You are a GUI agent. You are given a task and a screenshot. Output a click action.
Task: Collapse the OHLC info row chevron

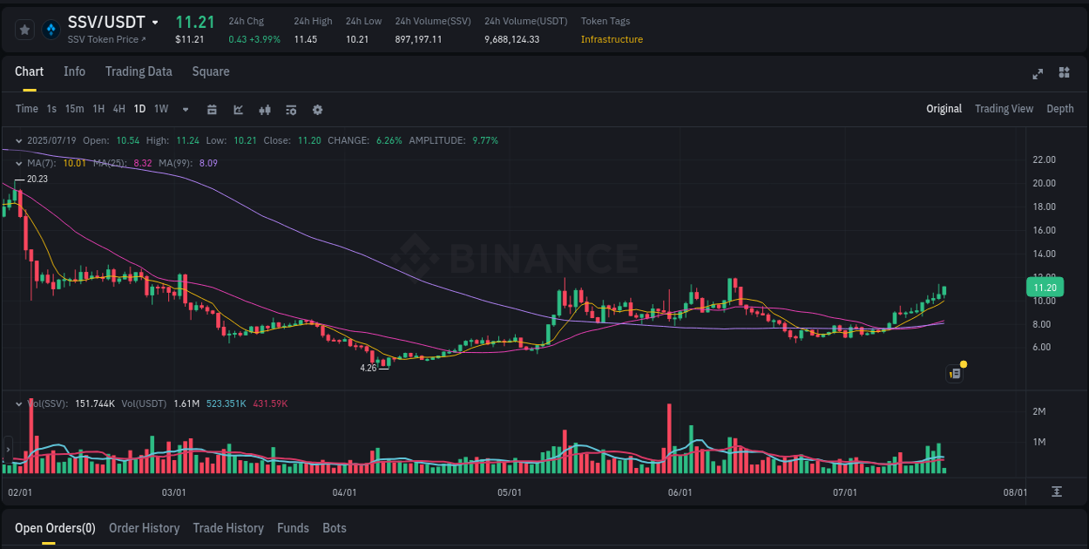pyautogui.click(x=18, y=140)
